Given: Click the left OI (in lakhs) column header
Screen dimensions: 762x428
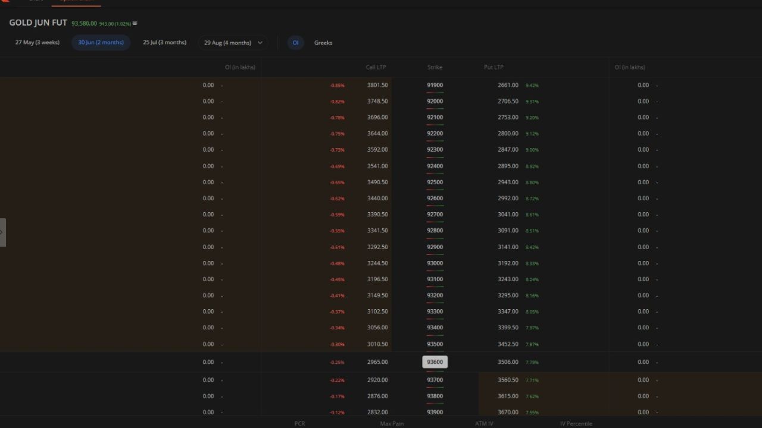Looking at the screenshot, I should tap(240, 67).
